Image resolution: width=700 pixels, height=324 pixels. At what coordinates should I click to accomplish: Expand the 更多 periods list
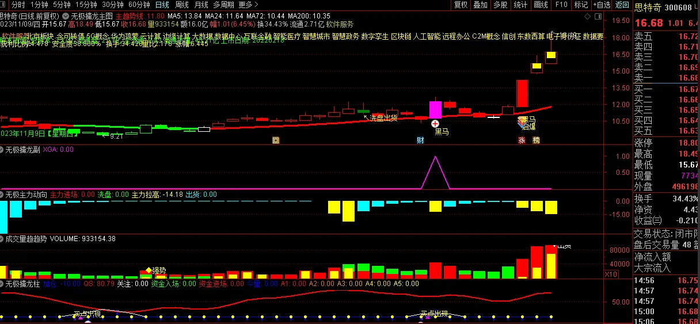click(x=249, y=5)
